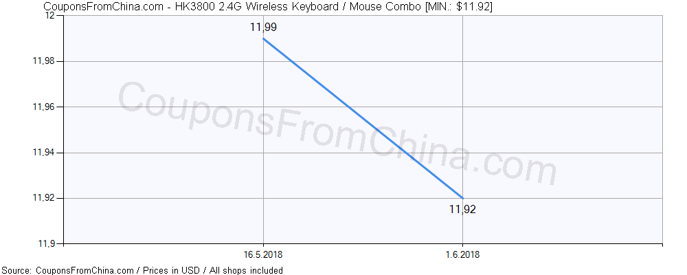The image size is (687, 275).
Task: Click the 16.5.2018 x-axis date label
Action: pos(263,254)
